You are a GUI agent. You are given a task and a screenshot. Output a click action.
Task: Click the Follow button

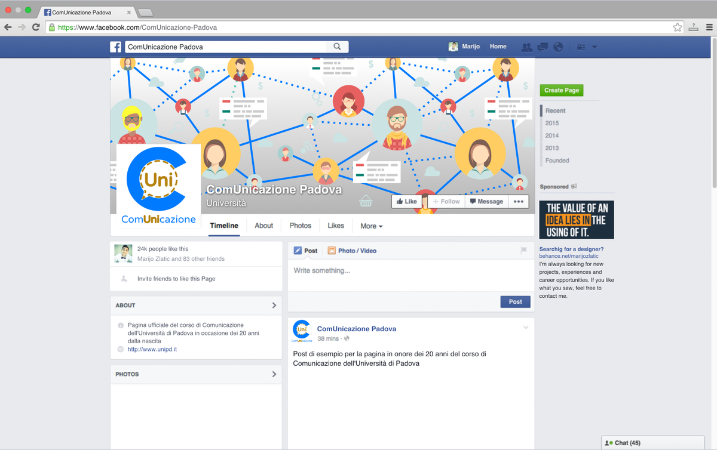446,202
